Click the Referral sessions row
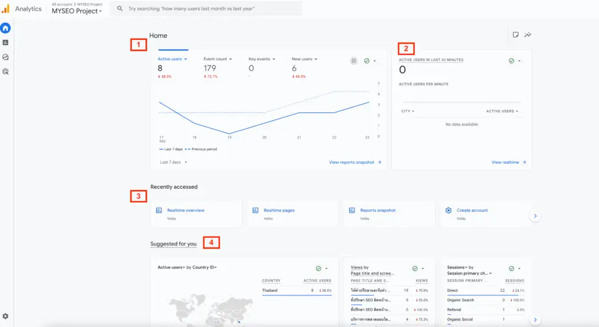 coord(486,310)
